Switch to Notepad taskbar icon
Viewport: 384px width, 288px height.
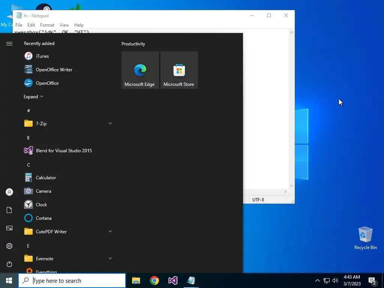click(191, 280)
